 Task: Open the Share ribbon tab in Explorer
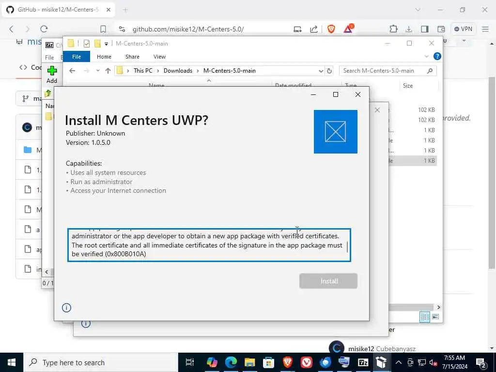pyautogui.click(x=132, y=57)
